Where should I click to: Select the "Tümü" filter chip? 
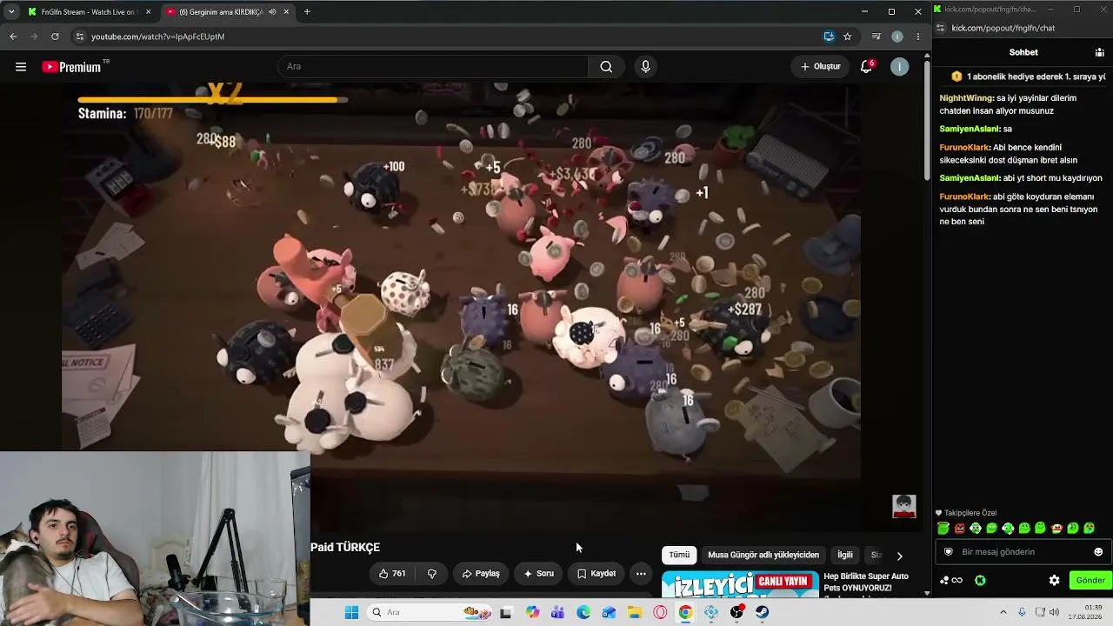pos(679,555)
